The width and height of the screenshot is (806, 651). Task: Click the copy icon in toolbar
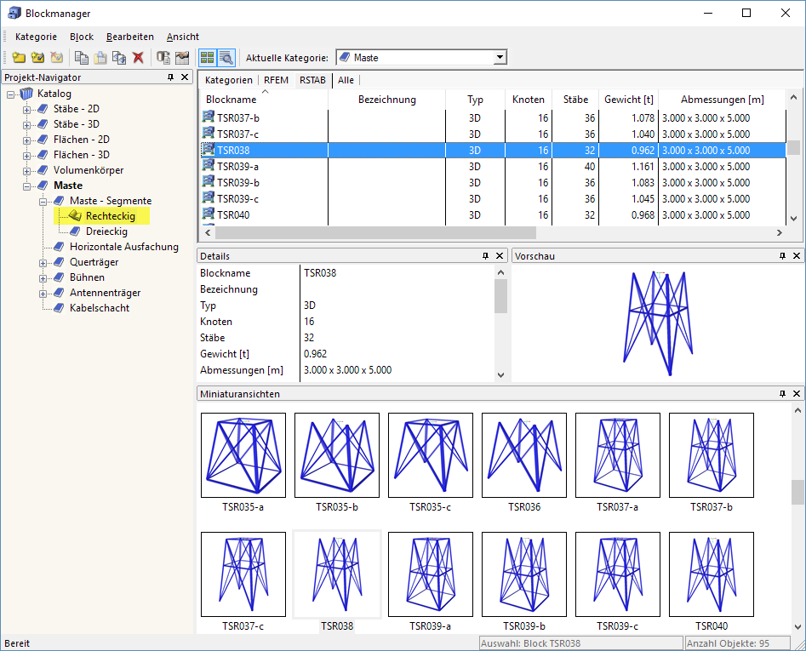[81, 58]
